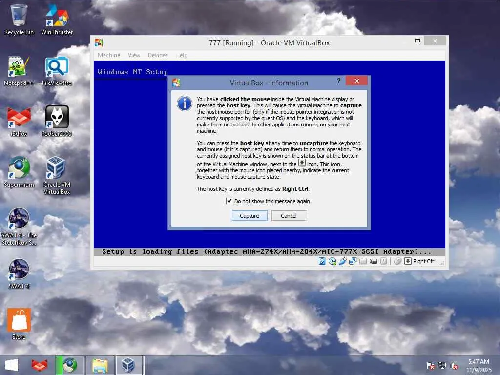Open the View menu
This screenshot has width=500, height=375.
(134, 55)
